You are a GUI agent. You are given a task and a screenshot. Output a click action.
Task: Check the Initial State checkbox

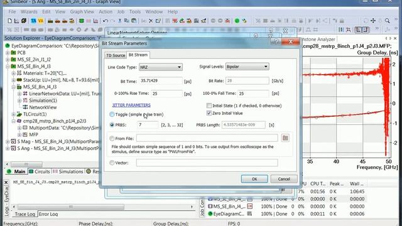click(x=209, y=105)
